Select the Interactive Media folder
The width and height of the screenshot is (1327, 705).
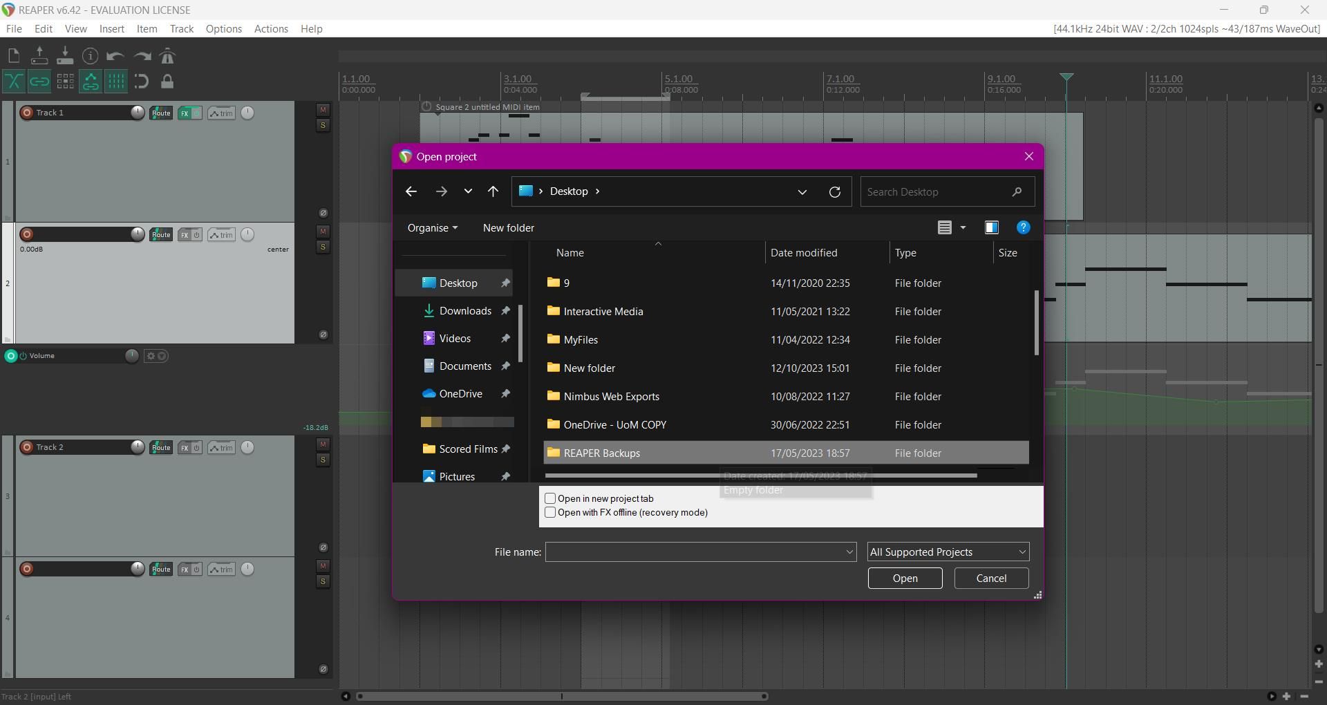603,312
